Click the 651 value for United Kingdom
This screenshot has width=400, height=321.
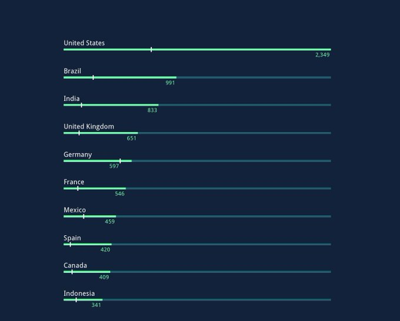[x=132, y=138]
